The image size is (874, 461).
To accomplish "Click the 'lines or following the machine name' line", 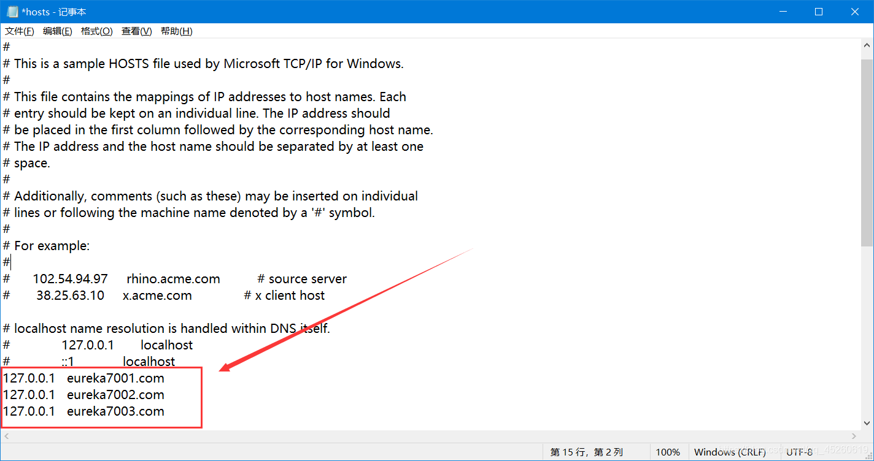I will [188, 213].
